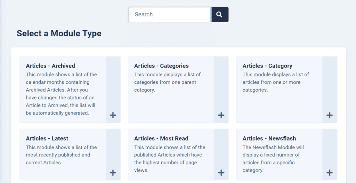Screen dimensions: 356x183
Task: Click the magnifying glass search button
Action: pos(220,15)
